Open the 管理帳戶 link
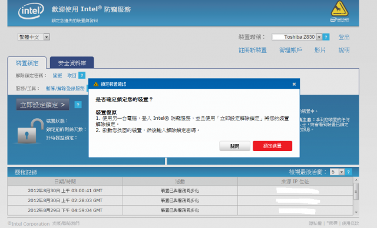Screen dimensions: 377x228 pyautogui.click(x=290, y=50)
